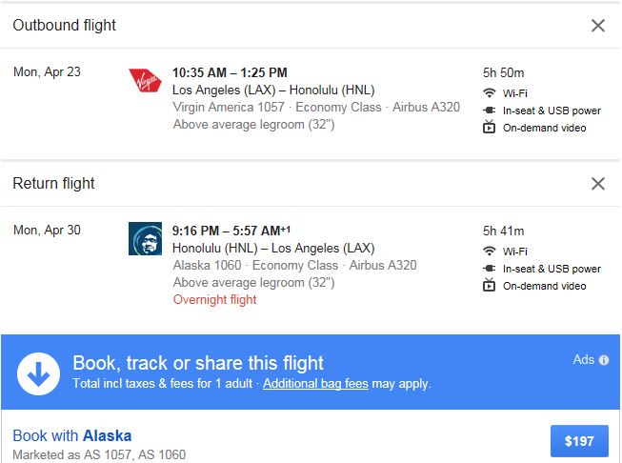Click the 9:16 PM – 5:57 AM return time

coord(231,231)
